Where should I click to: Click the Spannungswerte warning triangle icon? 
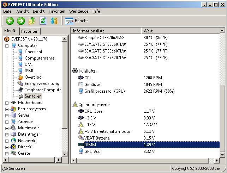[75, 104]
